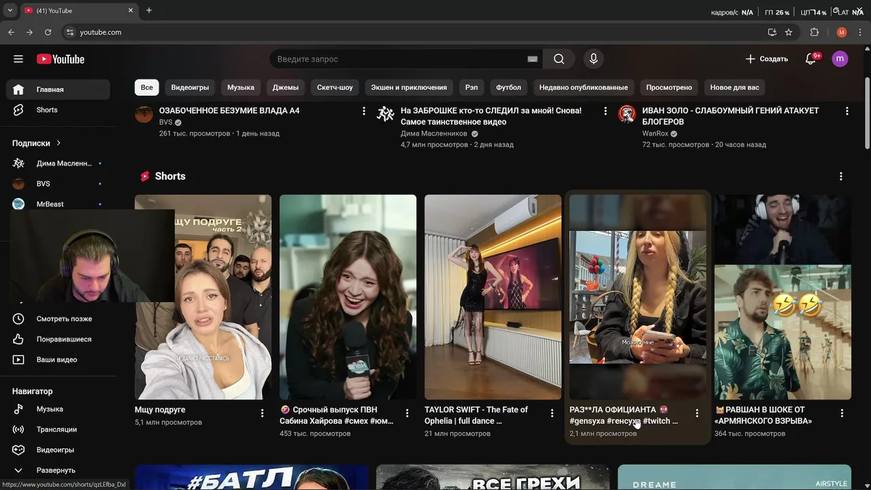The height and width of the screenshot is (490, 871).
Task: Open options for РАВШАН В ШОКЕ short
Action: [x=842, y=413]
